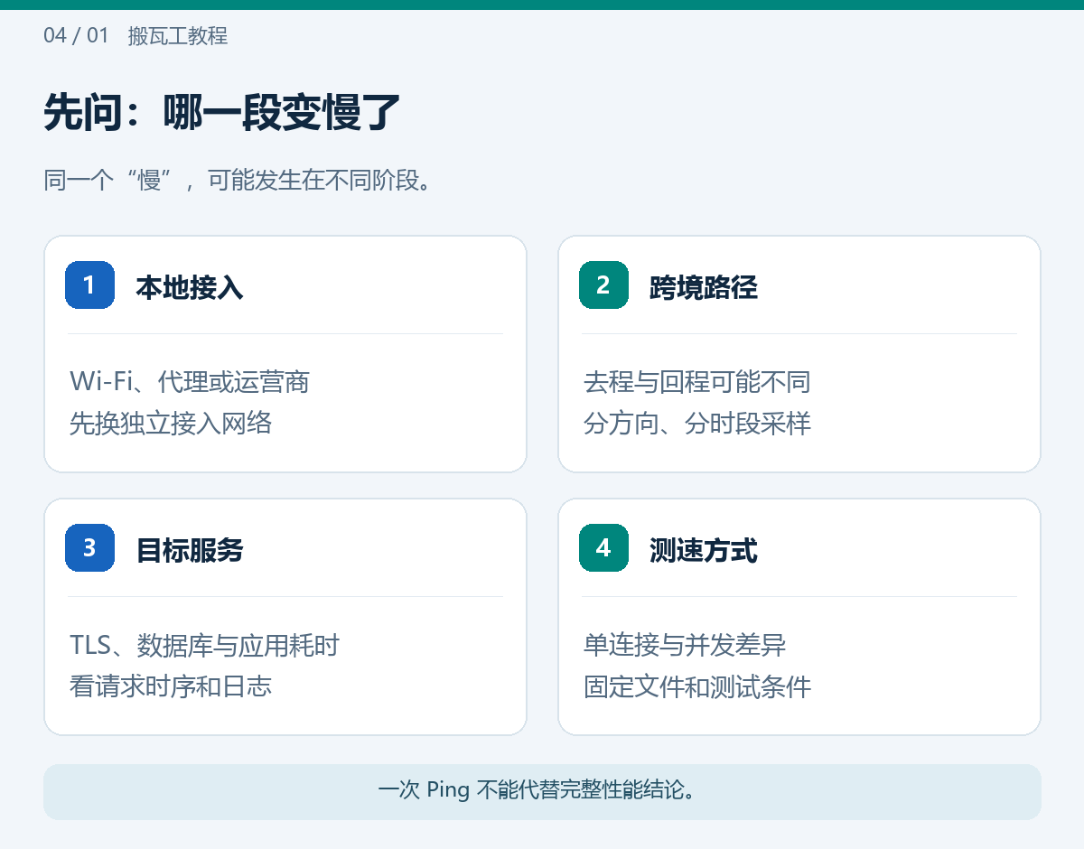Viewport: 1084px width, 849px height.
Task: Click the green number 2 badge
Action: point(603,285)
